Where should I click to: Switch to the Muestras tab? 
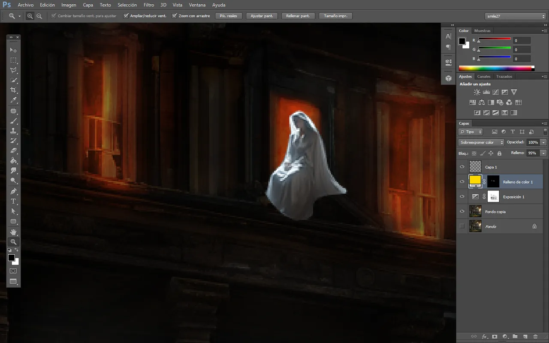(483, 31)
